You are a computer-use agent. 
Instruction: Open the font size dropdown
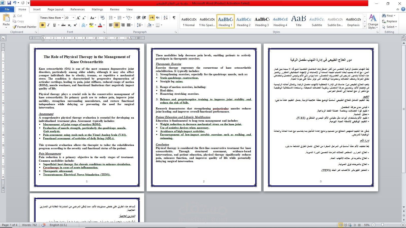[74, 18]
